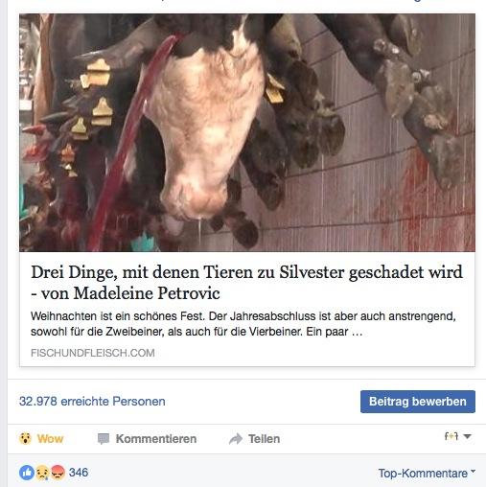Screen dimensions: 486x487
Task: Click the sad crying reaction icon
Action: (42, 473)
